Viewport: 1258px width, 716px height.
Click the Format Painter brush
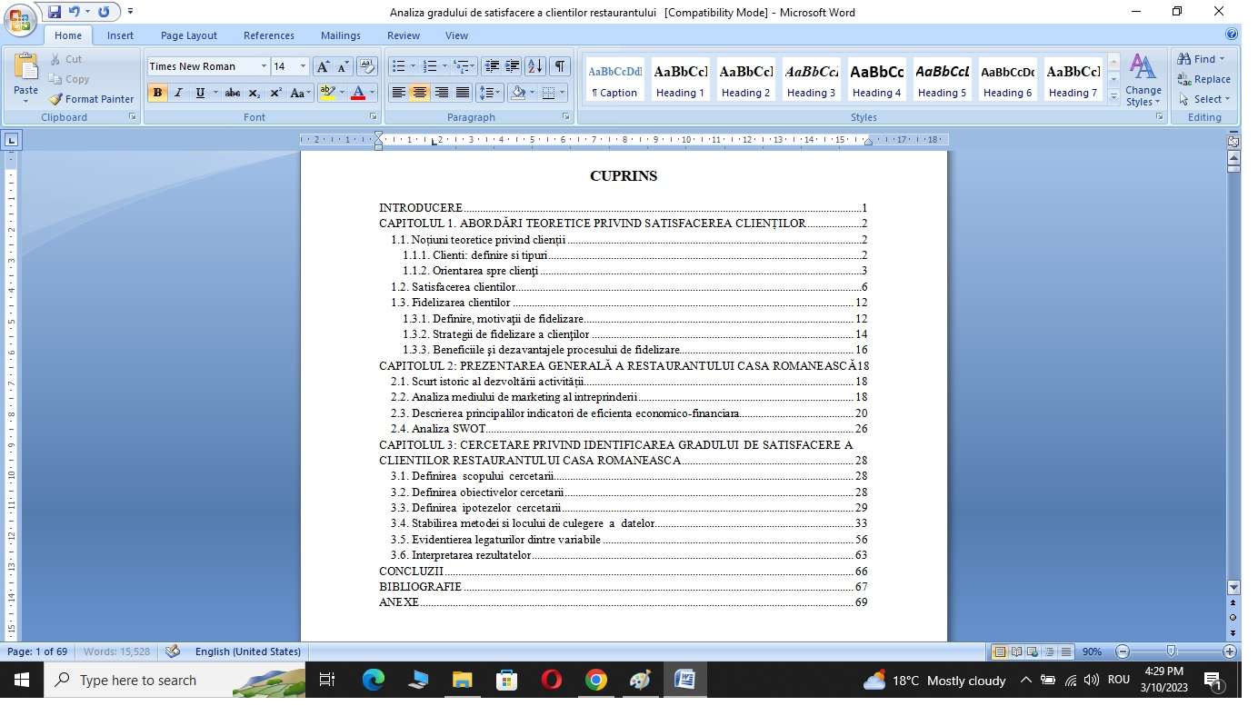[91, 99]
